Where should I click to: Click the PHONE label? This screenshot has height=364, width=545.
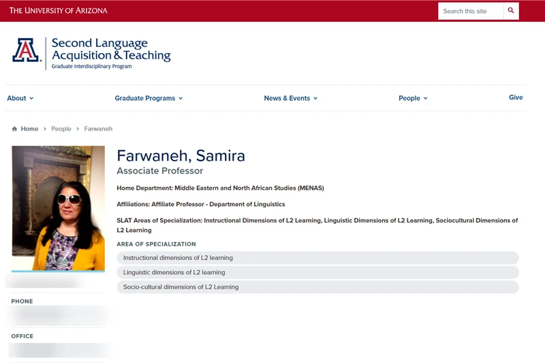point(22,301)
